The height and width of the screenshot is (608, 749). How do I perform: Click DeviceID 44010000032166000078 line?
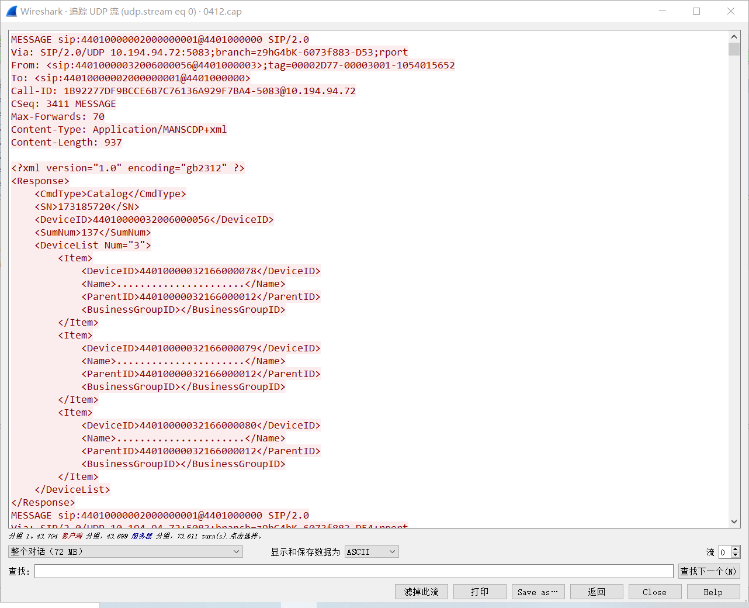point(201,271)
